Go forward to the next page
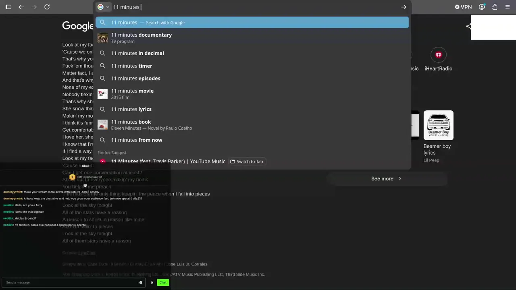The width and height of the screenshot is (516, 290). [34, 7]
